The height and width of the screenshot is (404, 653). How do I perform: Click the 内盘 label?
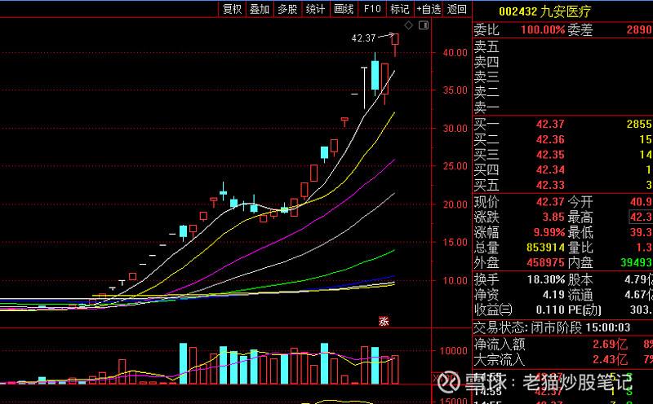coord(580,263)
